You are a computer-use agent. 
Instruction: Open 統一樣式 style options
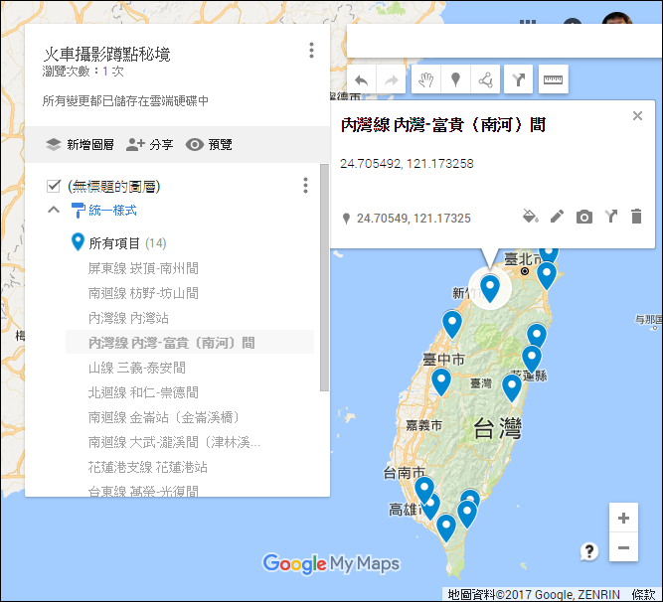104,210
